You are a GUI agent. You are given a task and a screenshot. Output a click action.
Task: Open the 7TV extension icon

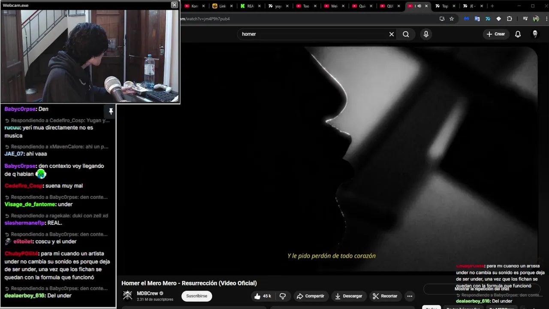488,19
